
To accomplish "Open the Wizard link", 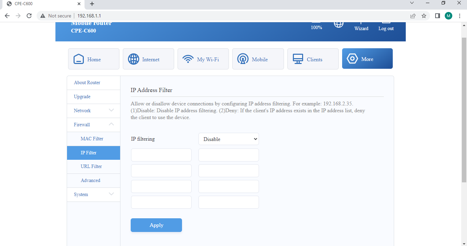I will (x=361, y=28).
